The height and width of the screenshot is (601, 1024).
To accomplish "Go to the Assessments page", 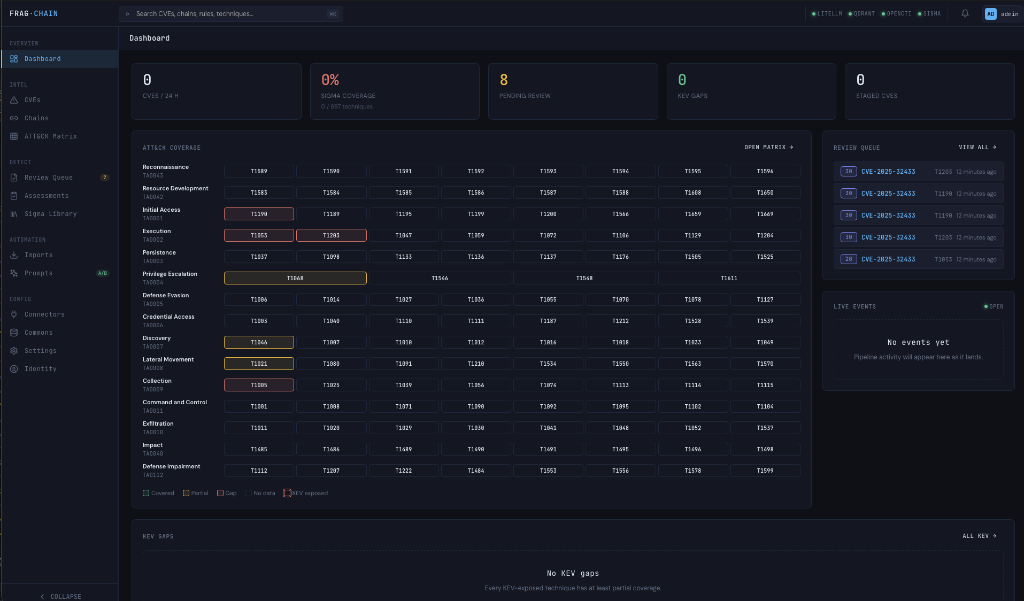I will pos(59,196).
